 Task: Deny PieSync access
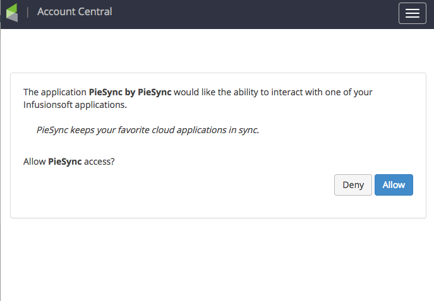[x=353, y=185]
